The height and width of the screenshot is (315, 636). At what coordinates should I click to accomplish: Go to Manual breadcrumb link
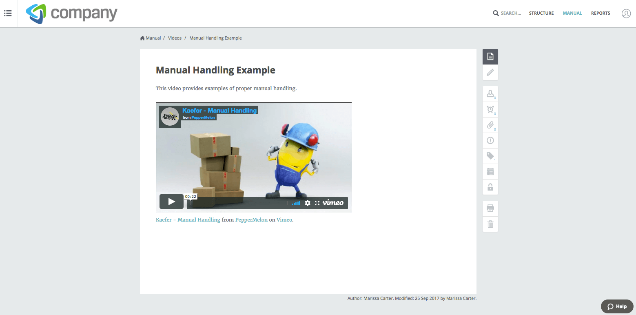click(153, 38)
